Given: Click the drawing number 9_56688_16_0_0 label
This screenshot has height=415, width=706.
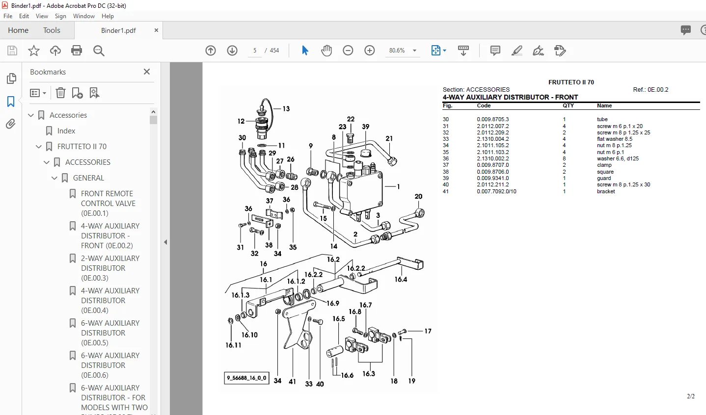Looking at the screenshot, I should click(x=246, y=378).
